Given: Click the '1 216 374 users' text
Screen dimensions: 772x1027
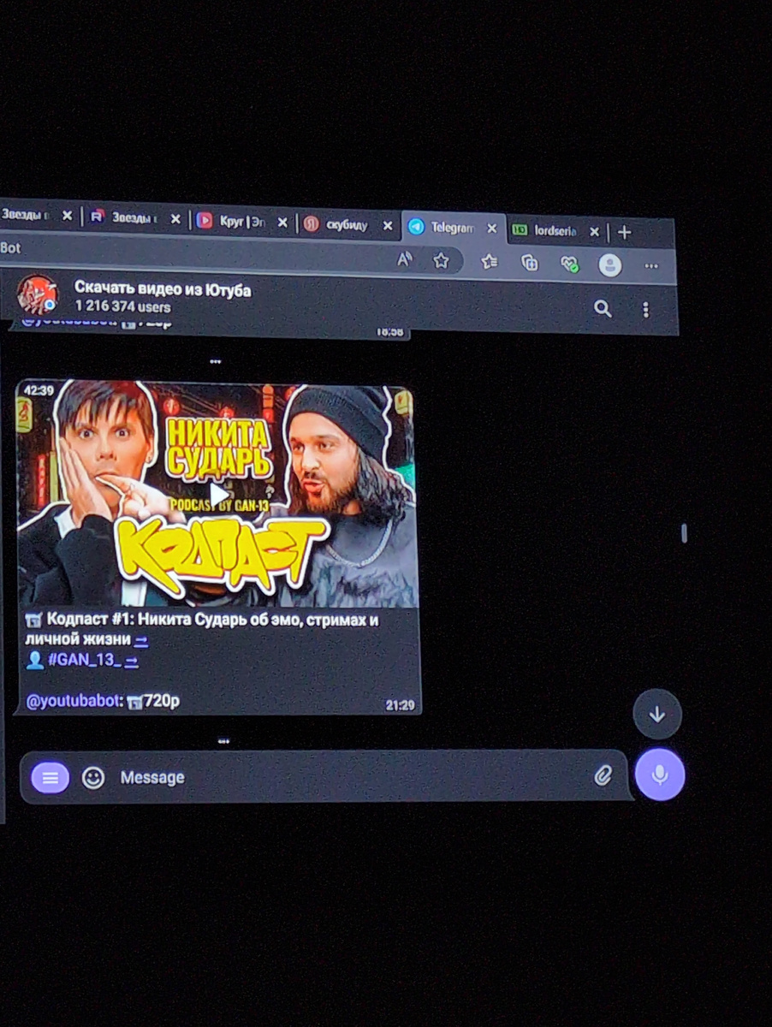Looking at the screenshot, I should click(x=122, y=306).
